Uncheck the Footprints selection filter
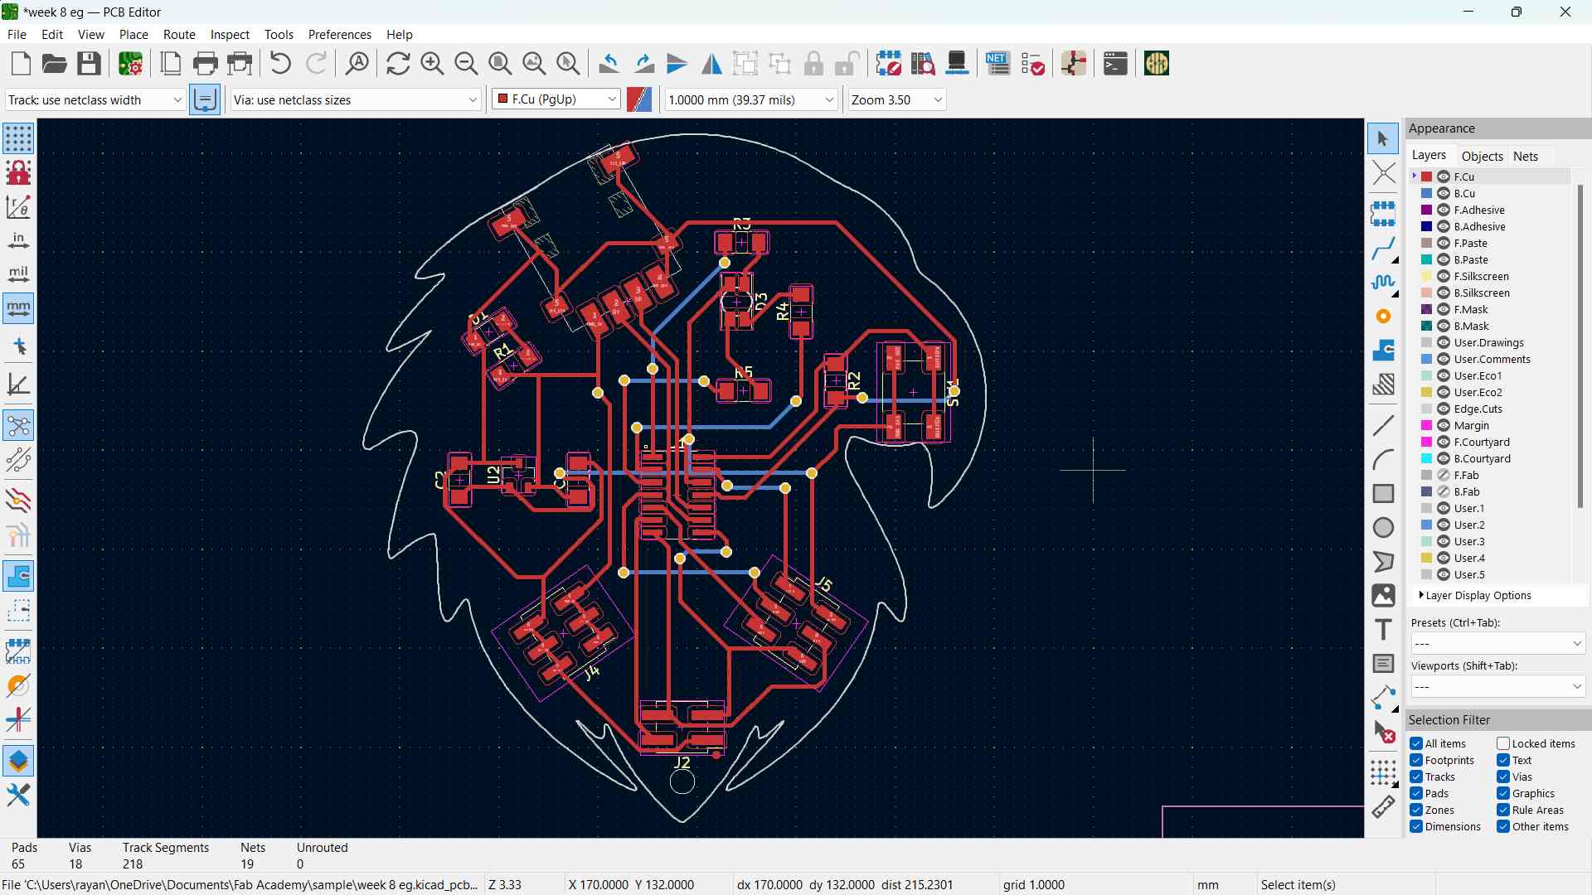This screenshot has width=1592, height=895. pyautogui.click(x=1416, y=760)
